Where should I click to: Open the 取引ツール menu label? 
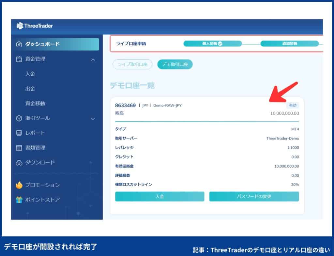(38, 118)
